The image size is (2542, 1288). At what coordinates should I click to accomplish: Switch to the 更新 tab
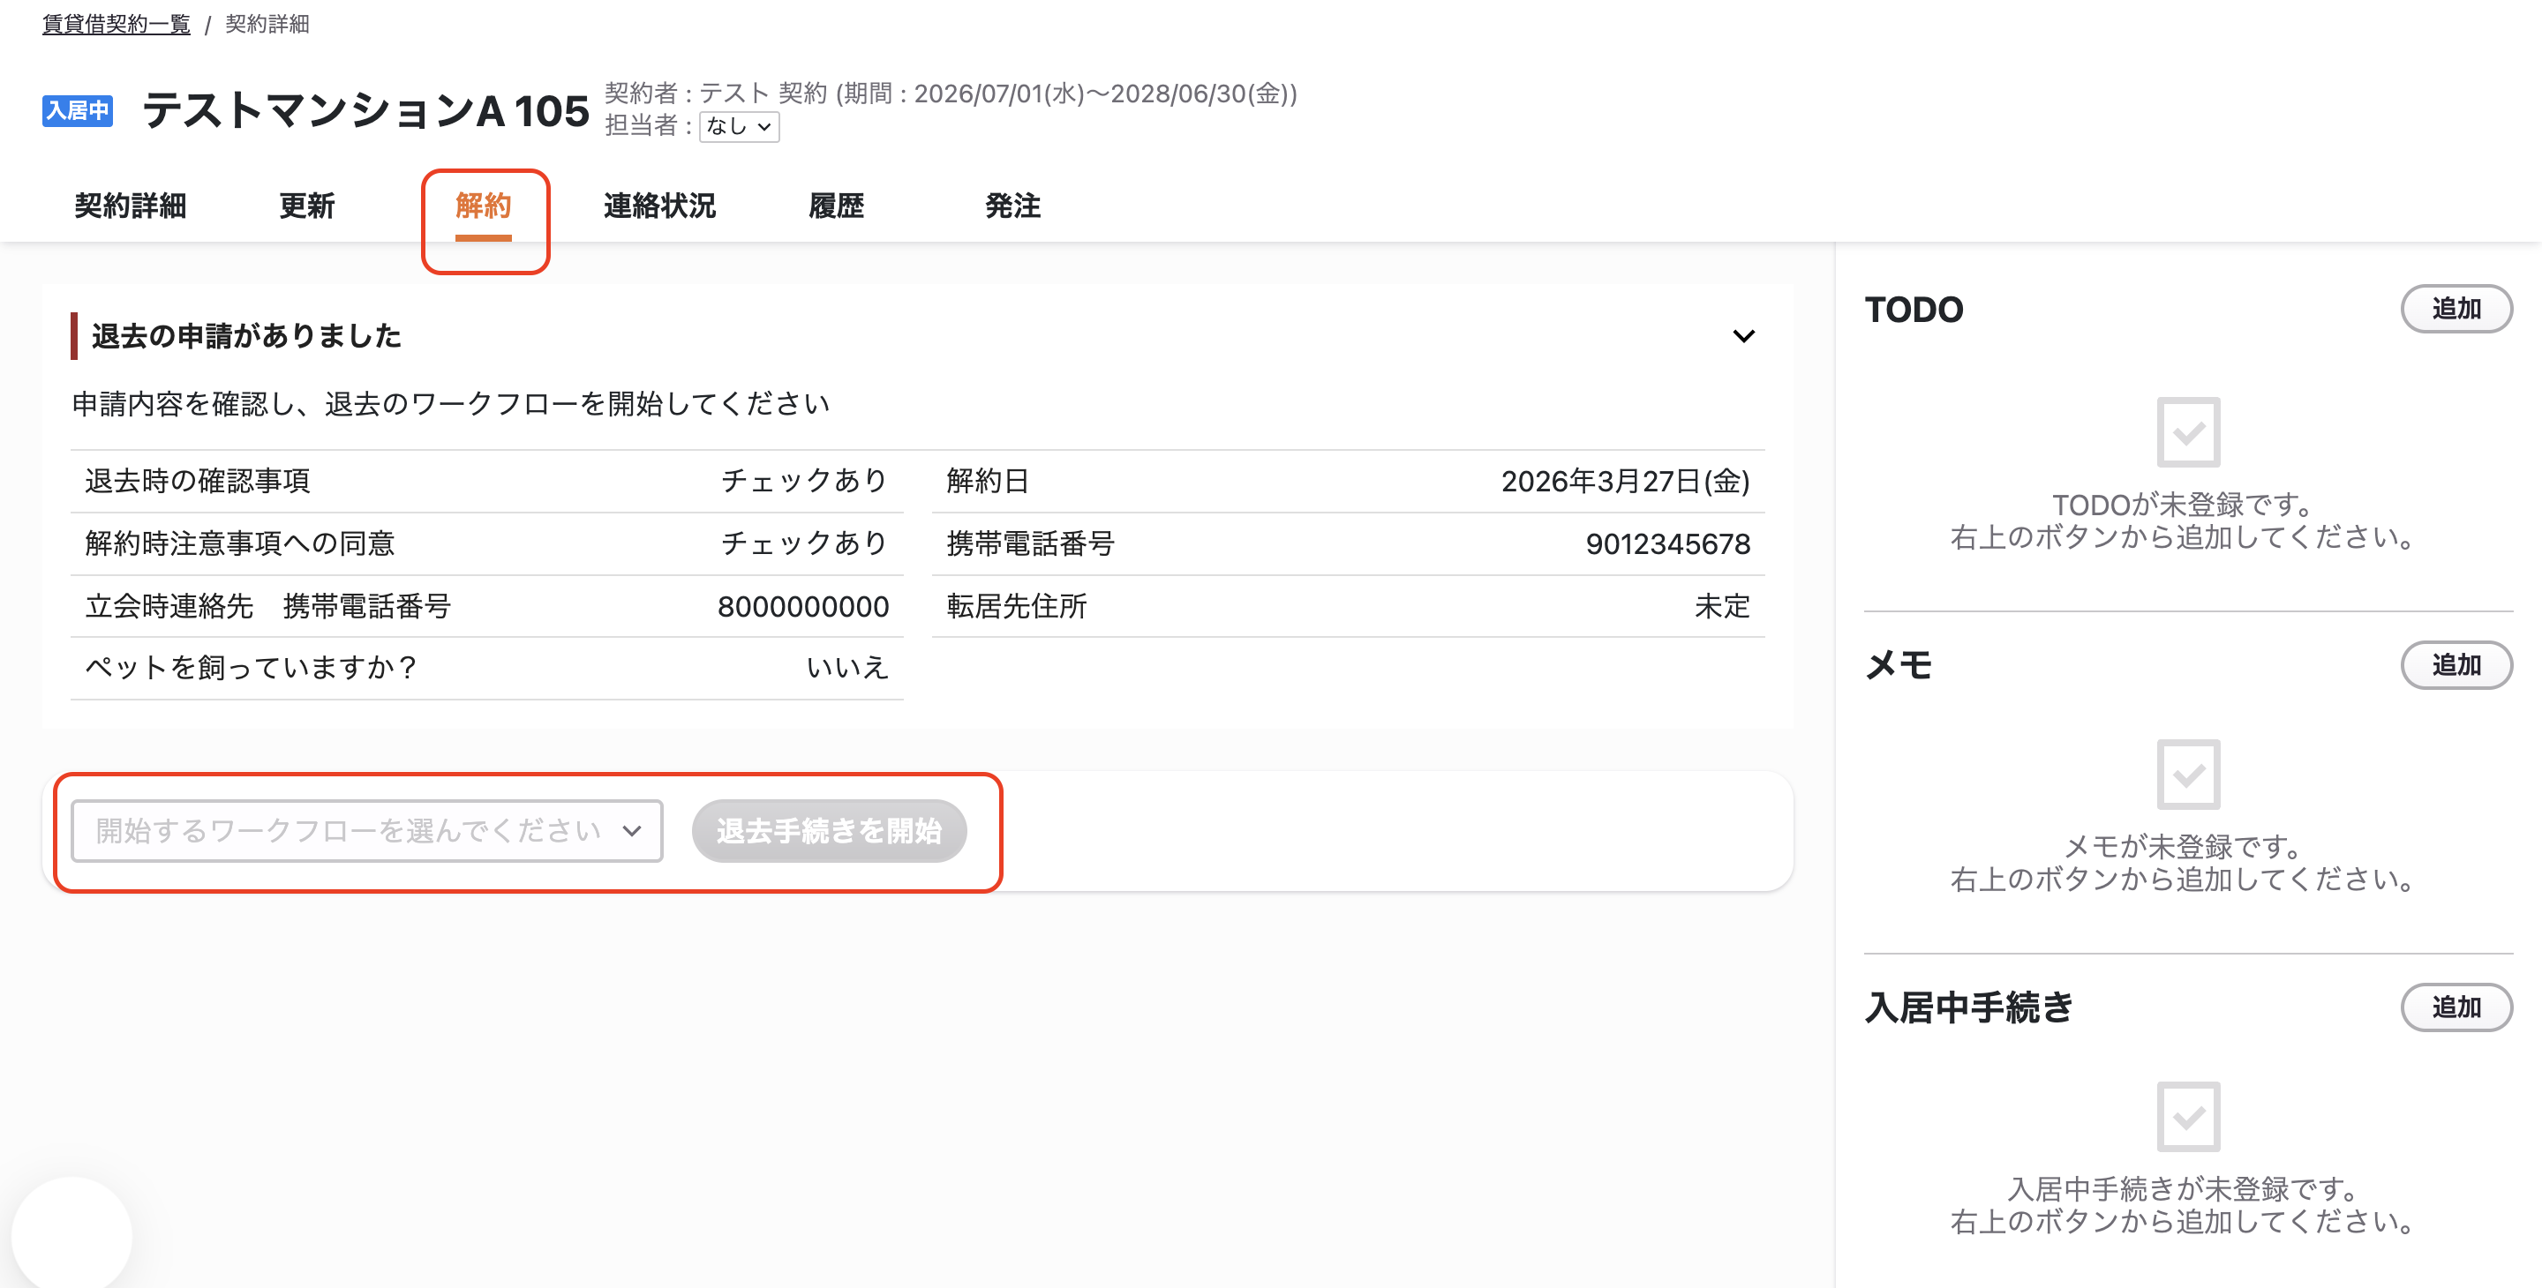307,206
